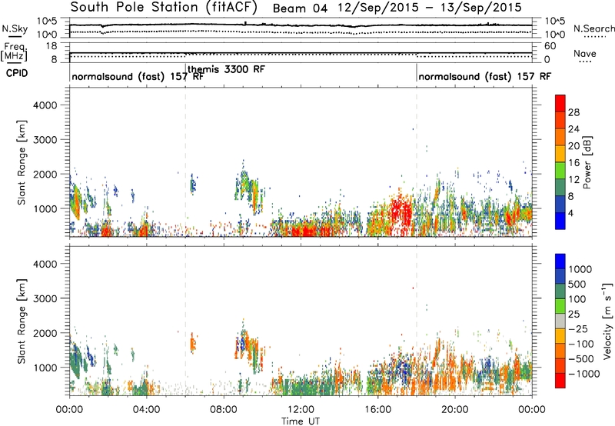615x426 pixels.
Task: Click the '12:00' time axis label
Action: [301, 410]
